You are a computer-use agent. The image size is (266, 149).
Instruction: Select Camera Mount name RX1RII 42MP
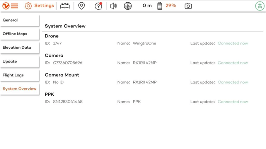pyautogui.click(x=145, y=82)
